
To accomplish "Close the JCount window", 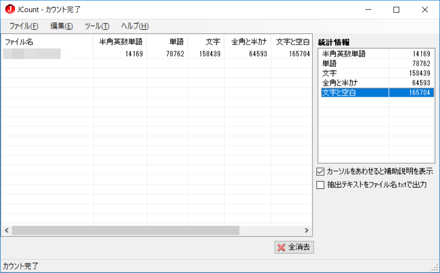I will click(x=424, y=10).
